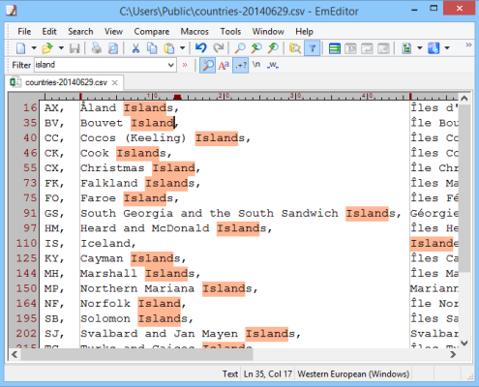Click the Save floppy disk icon
The image size is (479, 387).
(75, 48)
